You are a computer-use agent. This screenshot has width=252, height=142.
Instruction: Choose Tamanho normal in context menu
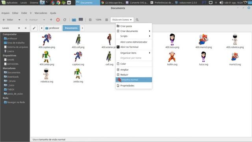click(134, 80)
